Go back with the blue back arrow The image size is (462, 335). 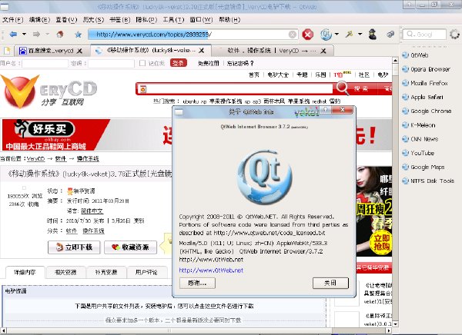coord(13,35)
